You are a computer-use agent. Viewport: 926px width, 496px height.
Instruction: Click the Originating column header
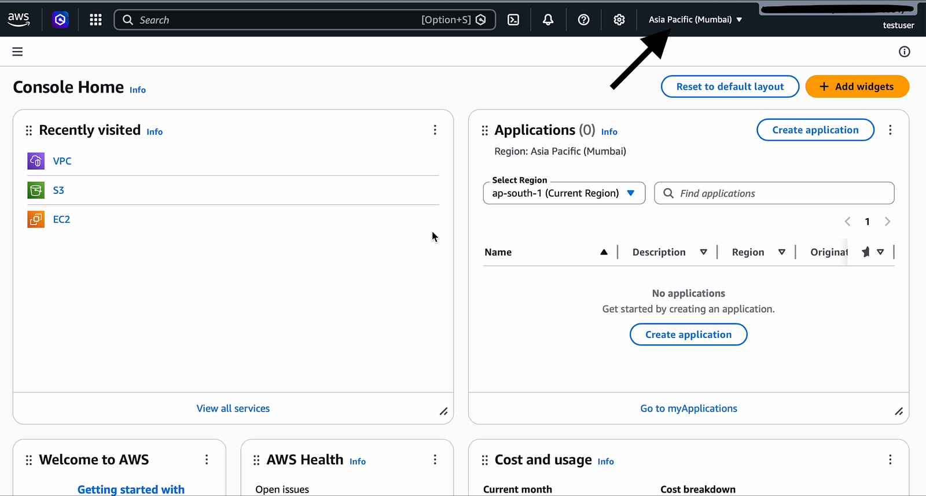829,252
